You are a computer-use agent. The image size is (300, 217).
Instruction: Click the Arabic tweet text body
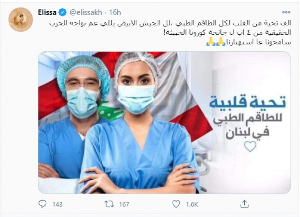(170, 33)
